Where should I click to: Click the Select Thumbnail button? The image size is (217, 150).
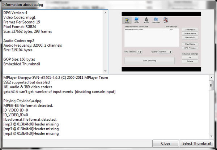[x=197, y=143]
